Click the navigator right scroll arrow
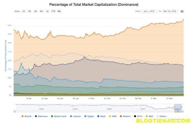The image size is (192, 124). click(x=182, y=111)
